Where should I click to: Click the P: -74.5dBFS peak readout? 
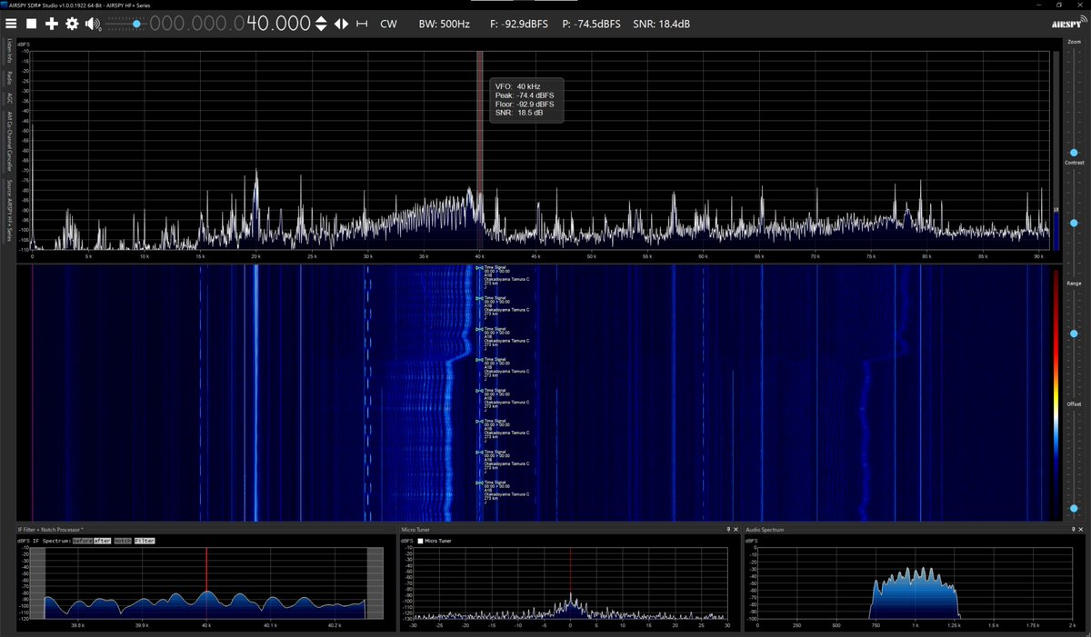tap(591, 24)
